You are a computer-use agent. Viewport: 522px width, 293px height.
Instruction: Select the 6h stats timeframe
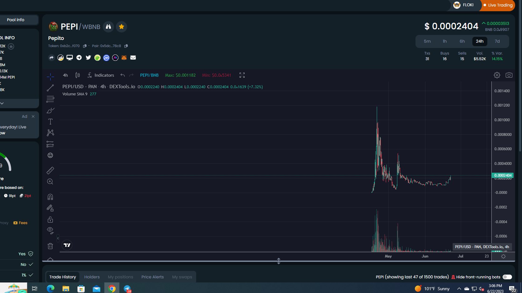point(462,41)
